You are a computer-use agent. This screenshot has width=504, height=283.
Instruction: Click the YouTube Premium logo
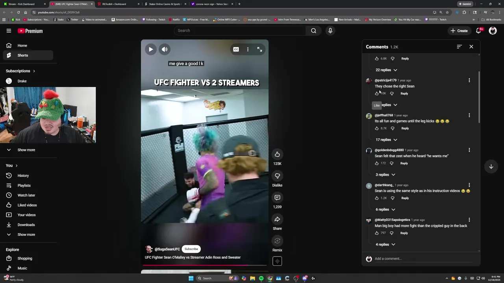30,31
